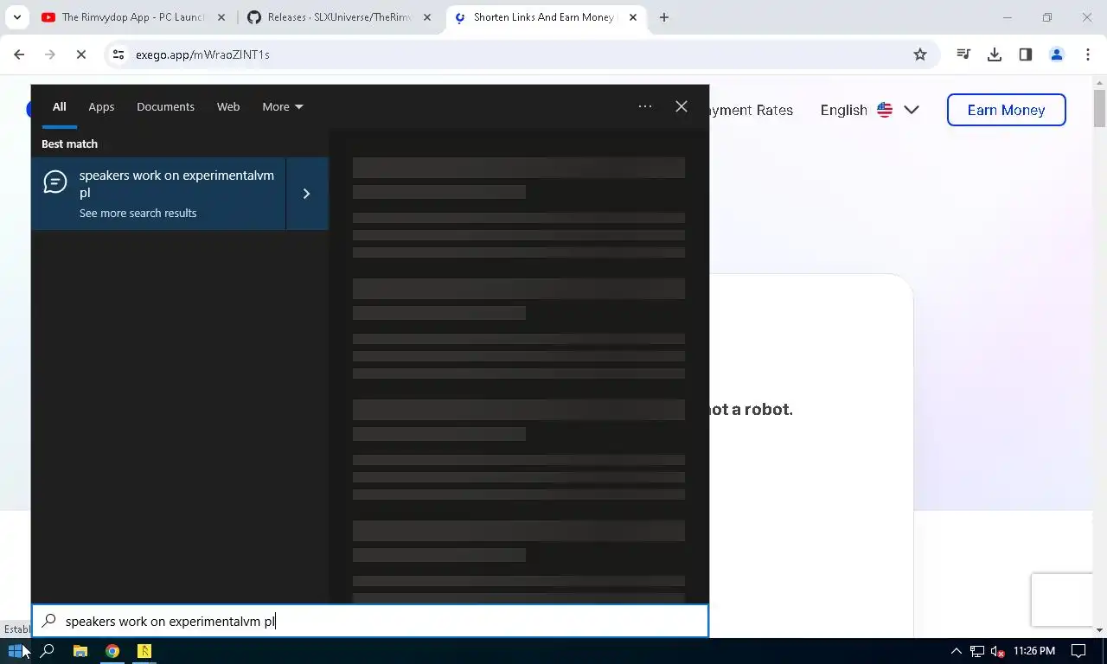Open Chrome media controls icon
This screenshot has height=664, width=1107.
coord(963,54)
